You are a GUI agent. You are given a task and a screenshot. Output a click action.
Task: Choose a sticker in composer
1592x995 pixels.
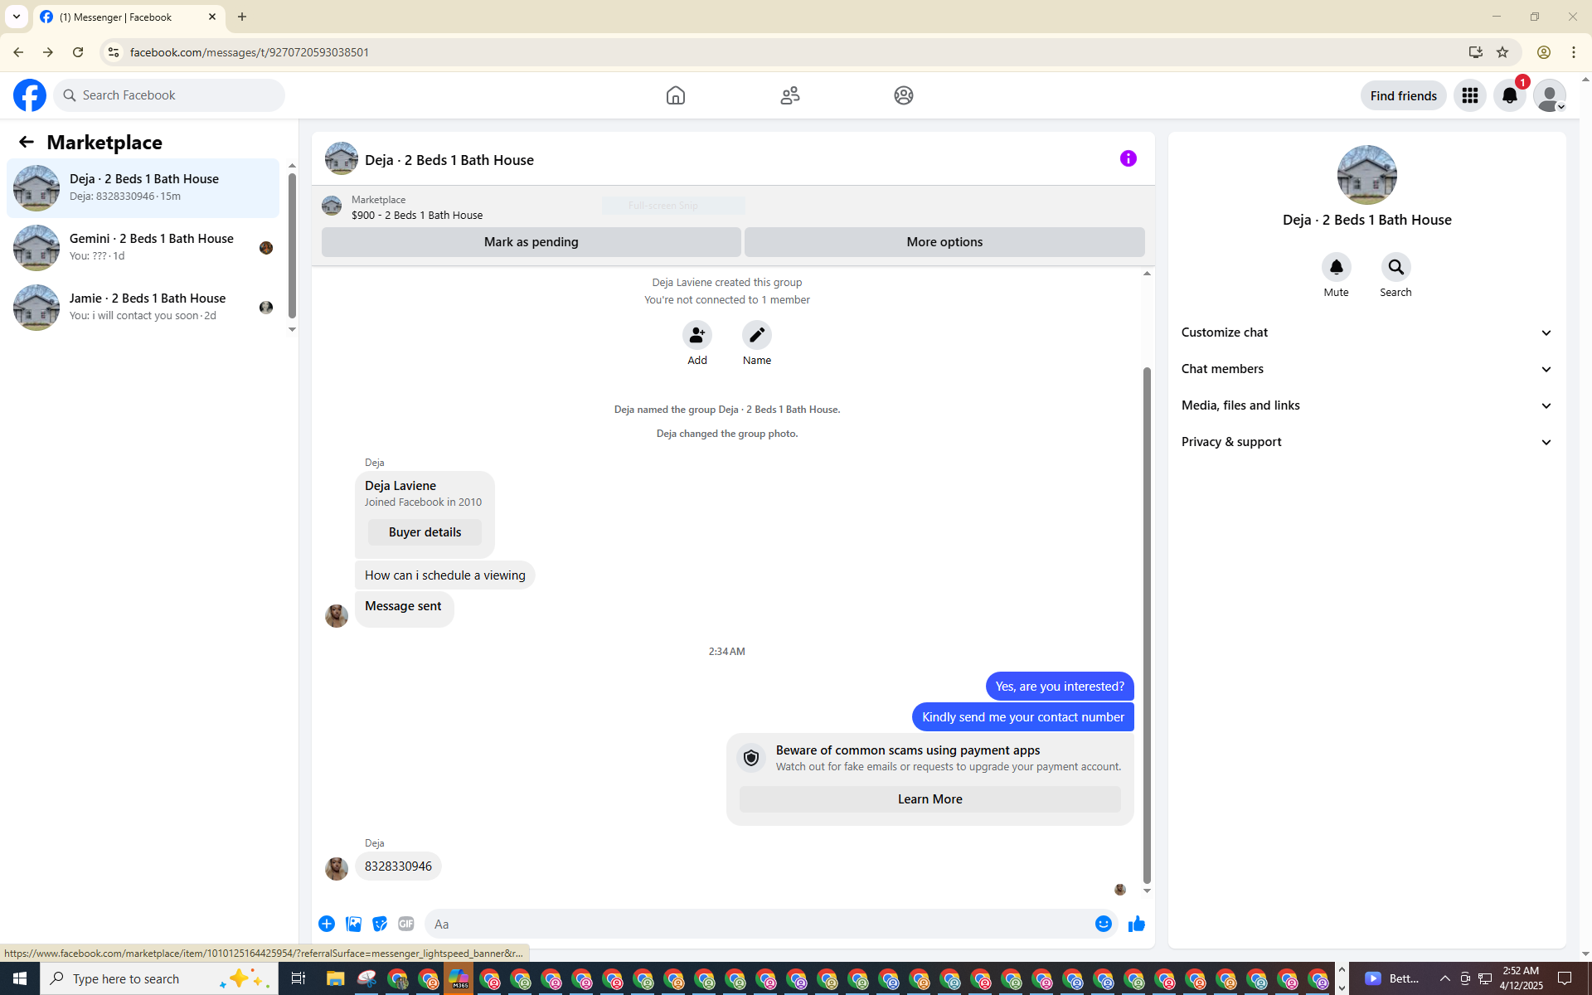(x=380, y=924)
